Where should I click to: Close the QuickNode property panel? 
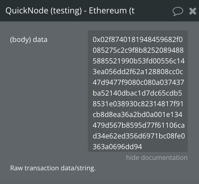point(193,11)
